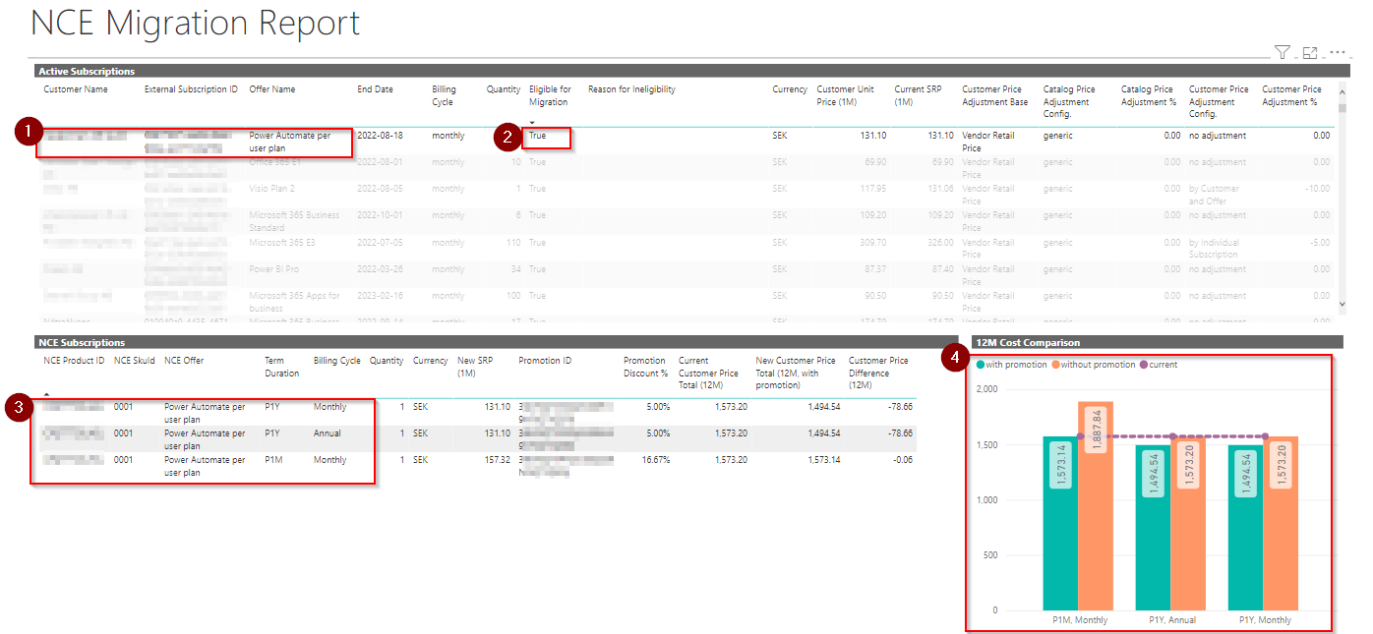Click the sort arrow under NCE Product ID
This screenshot has width=1373, height=634.
[x=47, y=393]
